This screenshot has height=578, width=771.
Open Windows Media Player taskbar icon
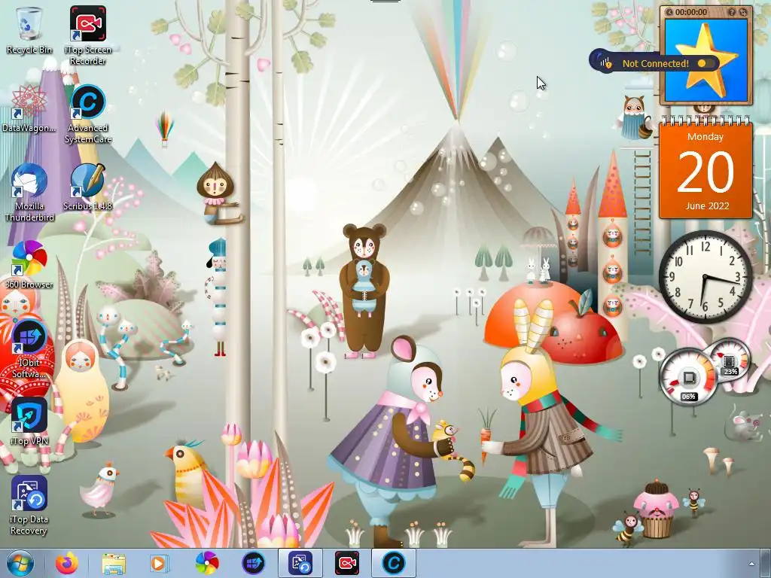(158, 563)
